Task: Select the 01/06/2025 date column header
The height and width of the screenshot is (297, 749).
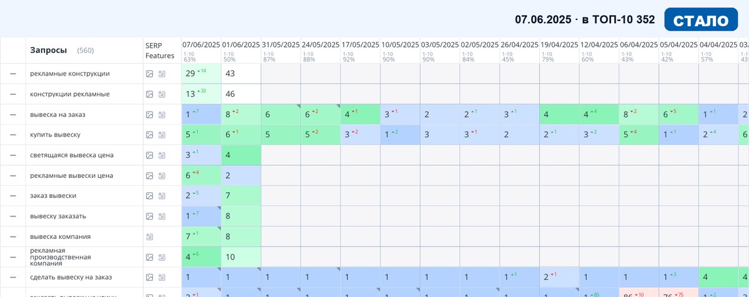Action: tap(241, 45)
